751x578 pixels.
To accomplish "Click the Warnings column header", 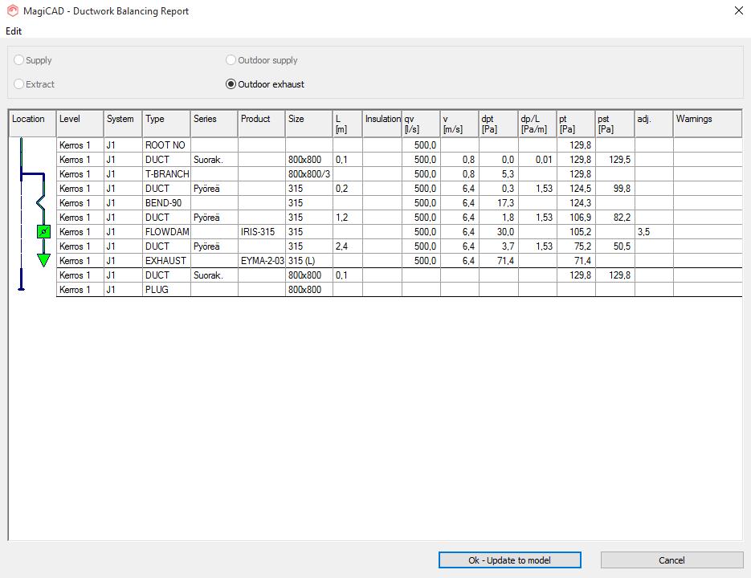I will click(x=708, y=124).
